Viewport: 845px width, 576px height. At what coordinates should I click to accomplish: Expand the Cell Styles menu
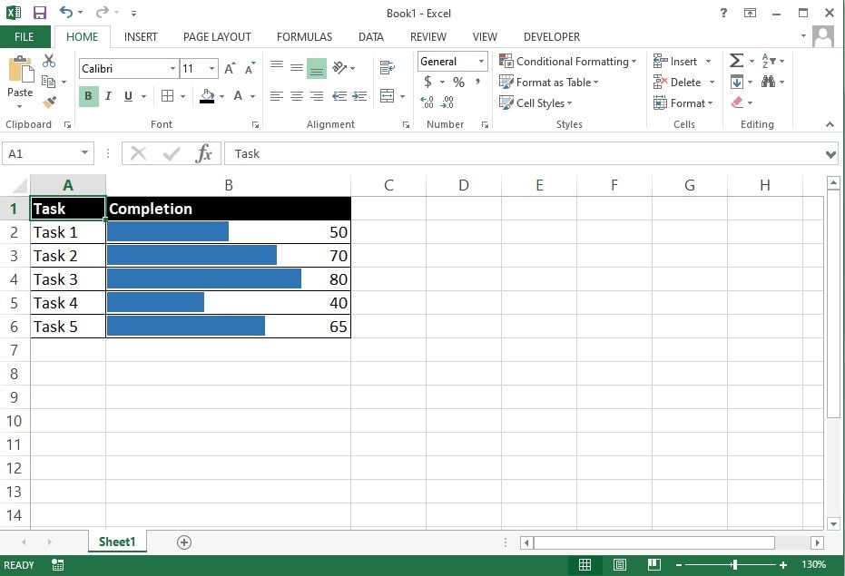(x=535, y=103)
